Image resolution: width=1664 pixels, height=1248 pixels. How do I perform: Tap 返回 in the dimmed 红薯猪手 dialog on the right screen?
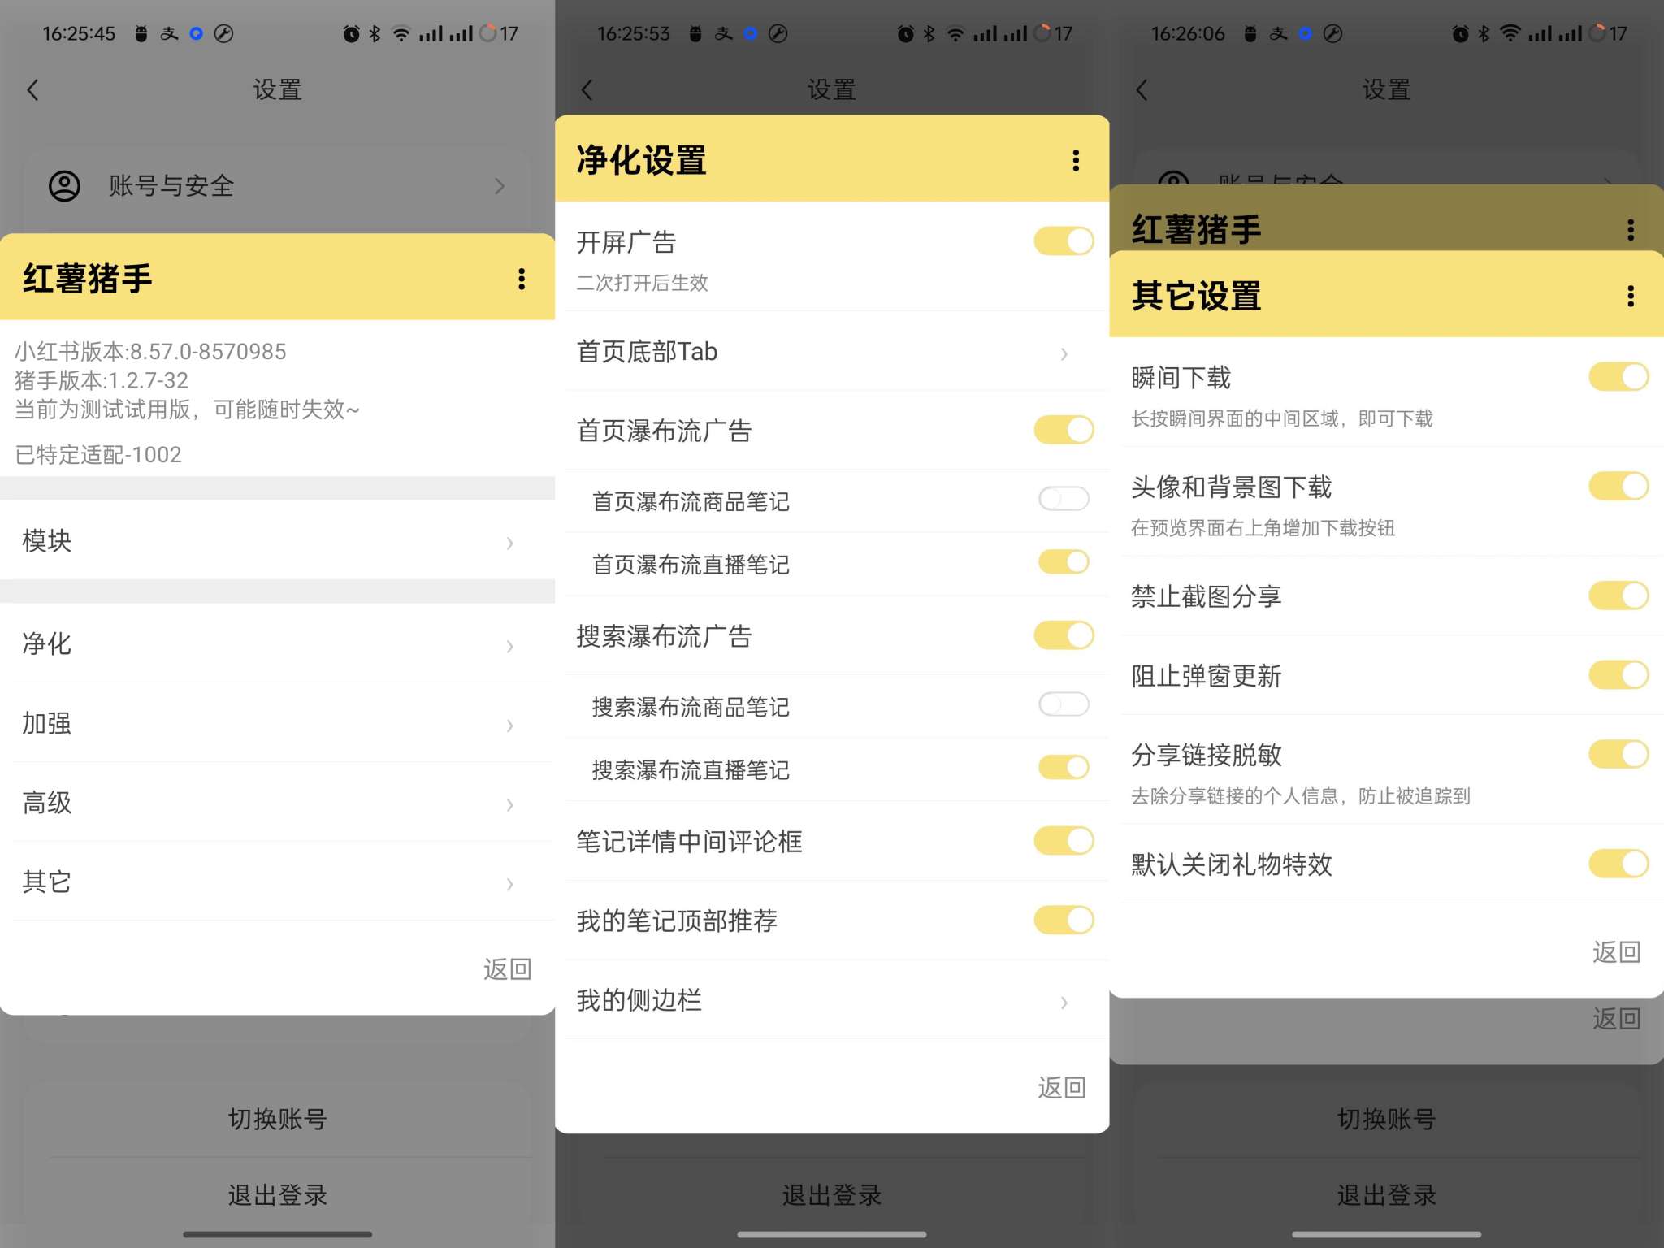point(1616,1018)
